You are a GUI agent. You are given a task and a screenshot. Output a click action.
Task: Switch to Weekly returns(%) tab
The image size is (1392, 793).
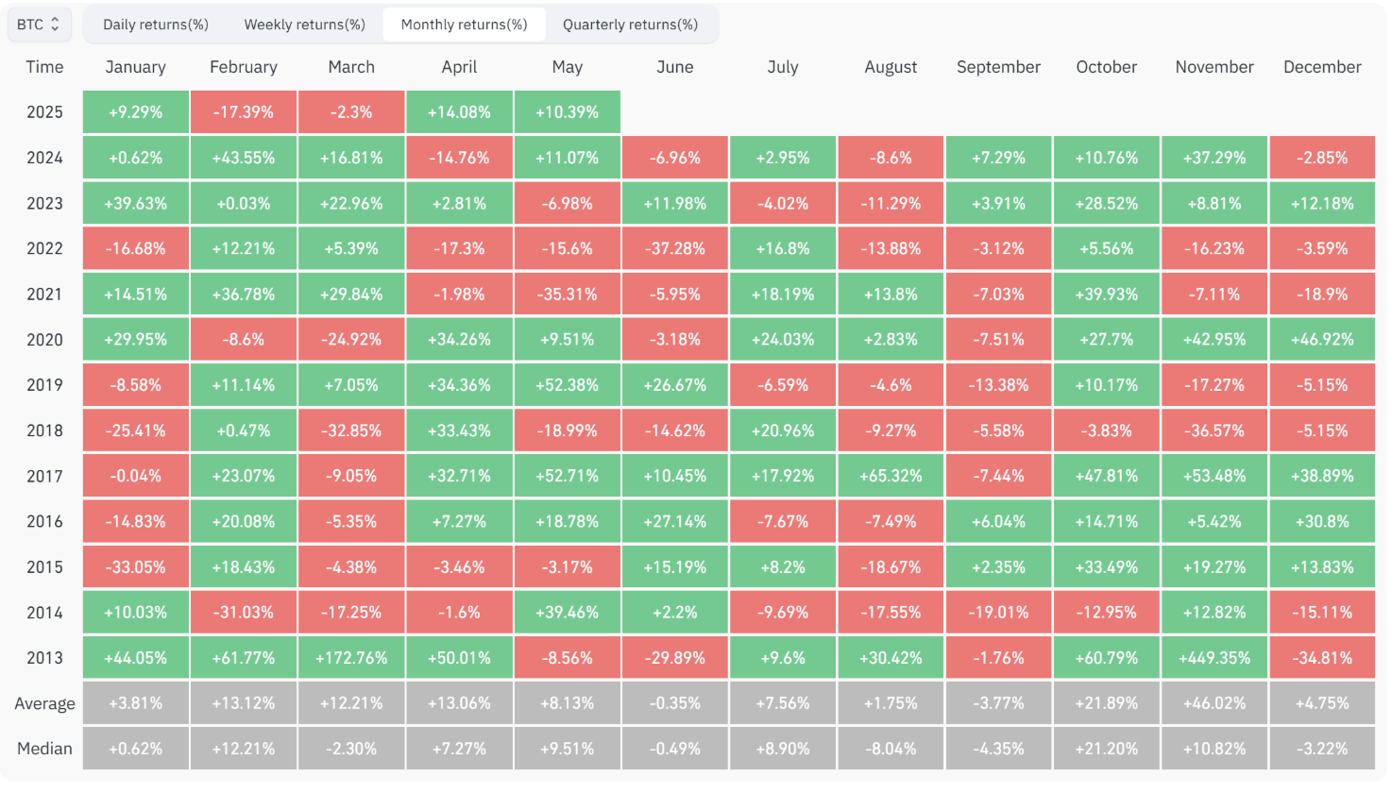(x=304, y=25)
